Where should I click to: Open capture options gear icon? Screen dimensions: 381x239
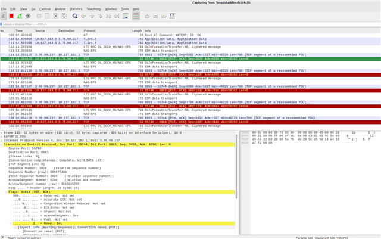(x=28, y=16)
